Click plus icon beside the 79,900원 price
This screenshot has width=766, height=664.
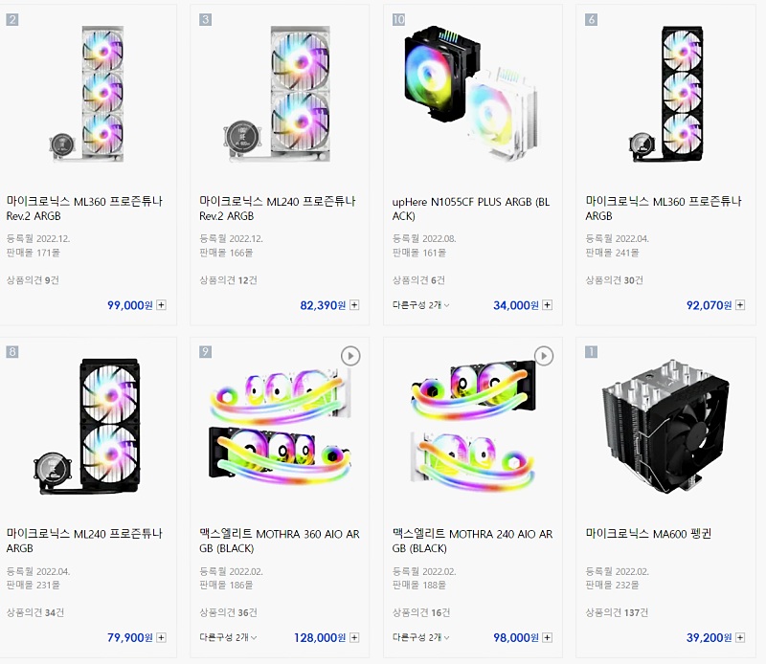coord(161,637)
